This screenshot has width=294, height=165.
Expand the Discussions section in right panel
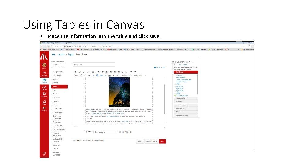click(186, 108)
